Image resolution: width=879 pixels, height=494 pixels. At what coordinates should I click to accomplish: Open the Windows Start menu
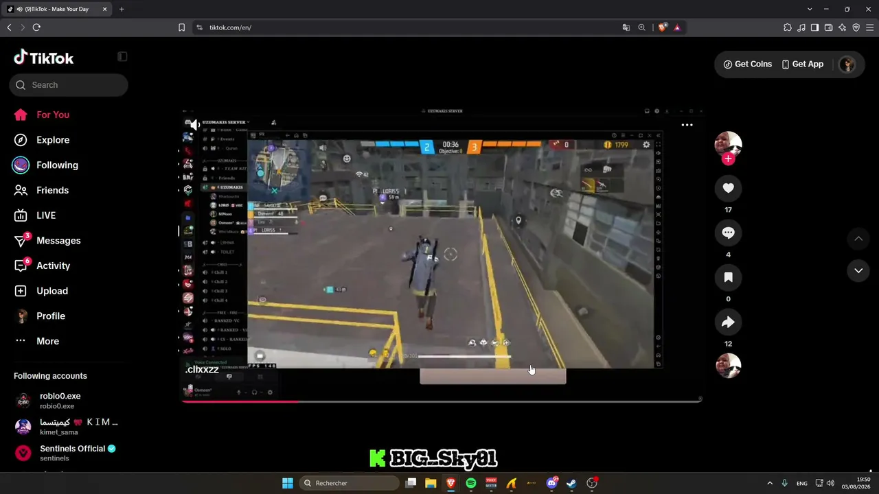pyautogui.click(x=288, y=483)
